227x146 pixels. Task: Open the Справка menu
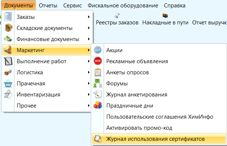[x=174, y=6]
